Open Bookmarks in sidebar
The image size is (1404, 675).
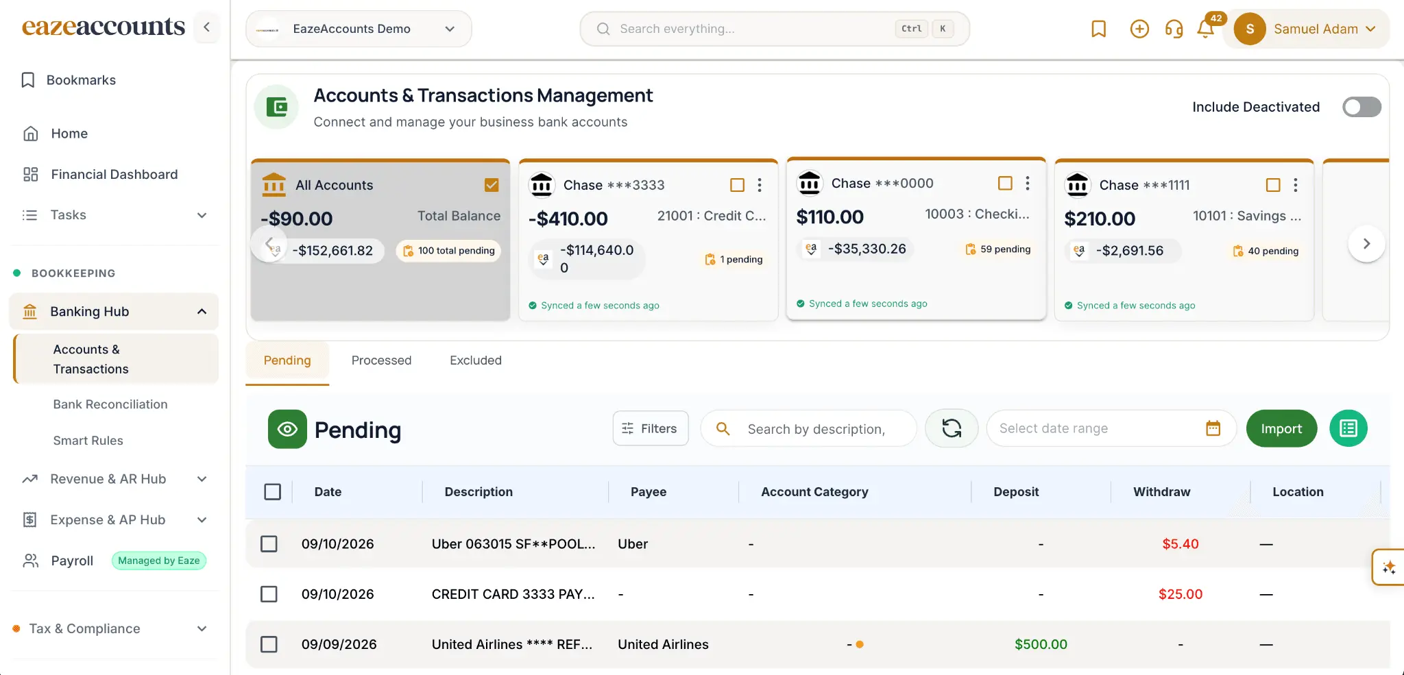click(x=81, y=80)
